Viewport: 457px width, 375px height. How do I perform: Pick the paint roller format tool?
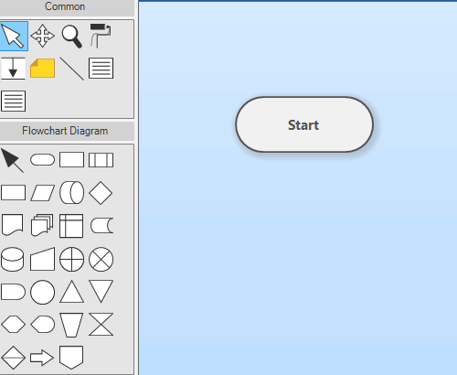[x=101, y=36]
